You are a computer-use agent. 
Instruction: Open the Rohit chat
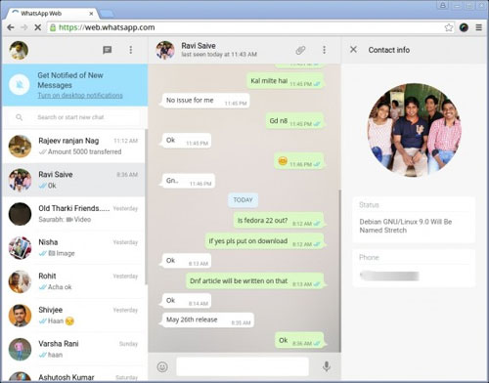click(x=73, y=281)
